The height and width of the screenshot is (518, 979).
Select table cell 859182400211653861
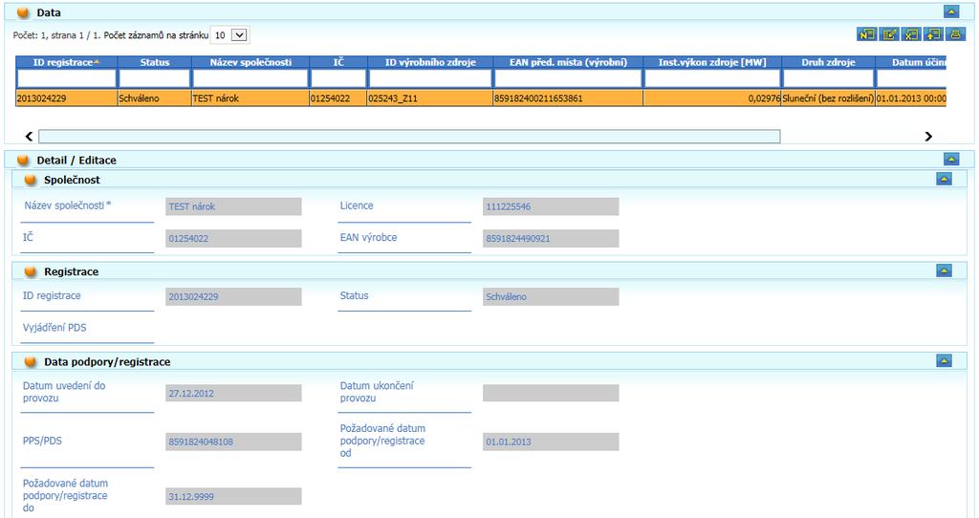[x=568, y=98]
